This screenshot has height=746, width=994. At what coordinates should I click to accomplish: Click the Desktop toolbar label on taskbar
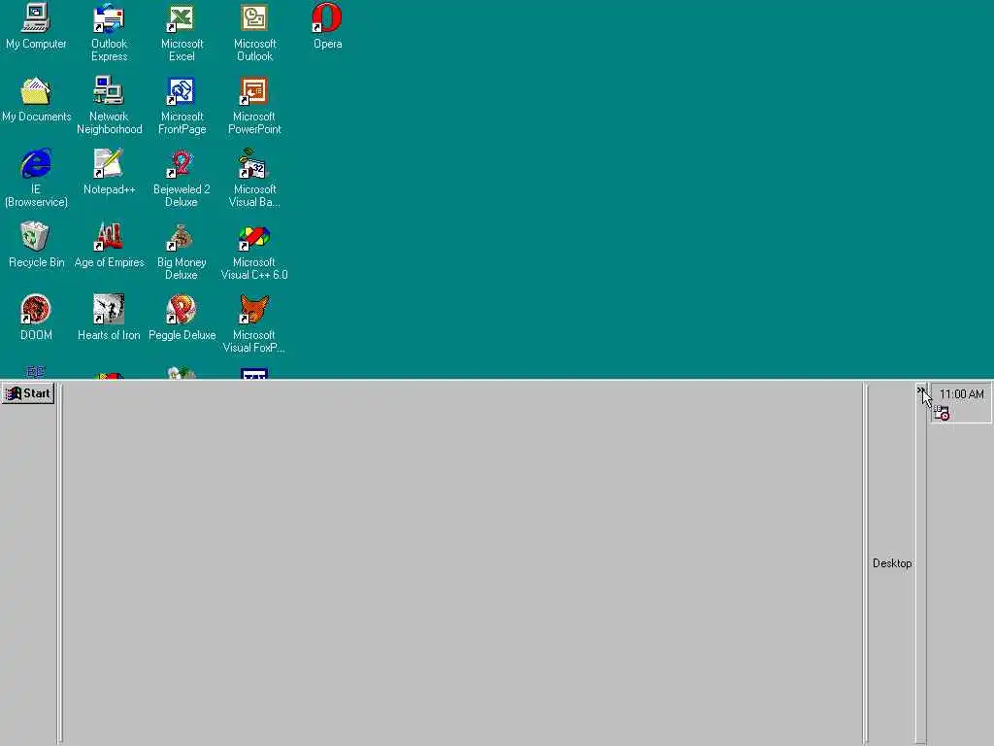click(x=892, y=563)
